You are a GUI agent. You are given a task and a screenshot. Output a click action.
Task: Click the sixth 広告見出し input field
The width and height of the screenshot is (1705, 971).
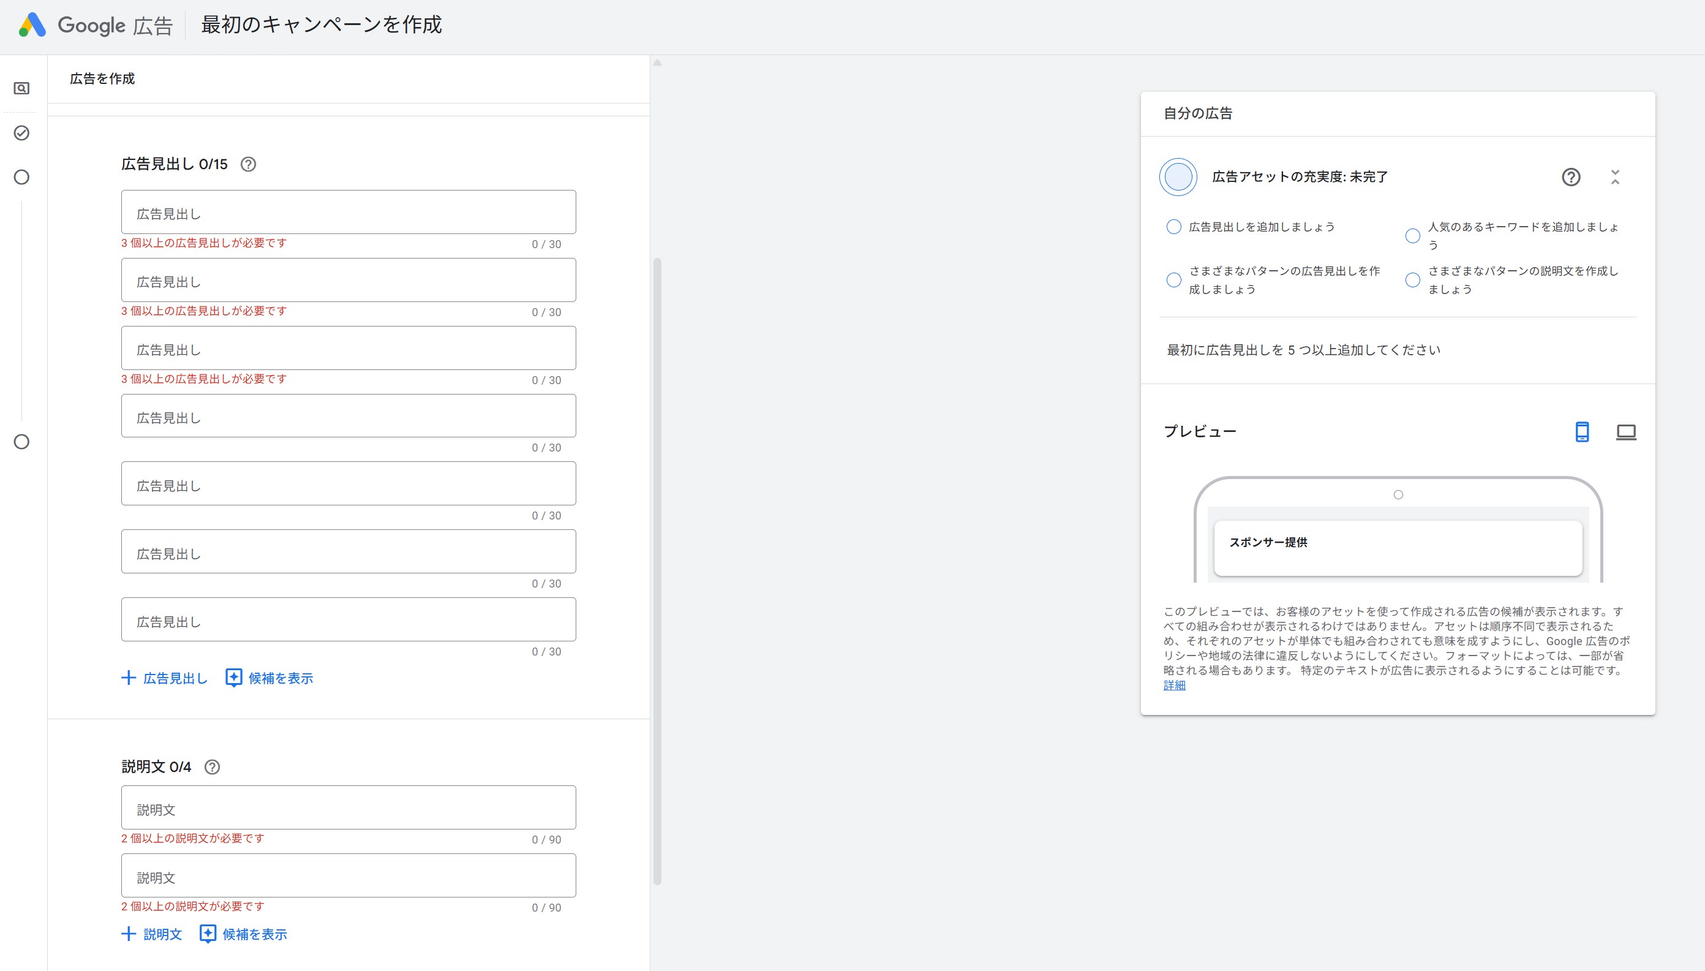click(348, 551)
